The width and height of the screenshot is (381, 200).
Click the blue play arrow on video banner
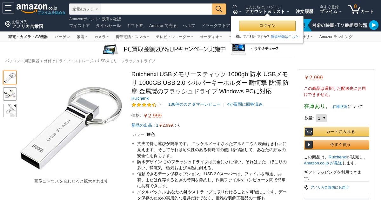coord(374,25)
